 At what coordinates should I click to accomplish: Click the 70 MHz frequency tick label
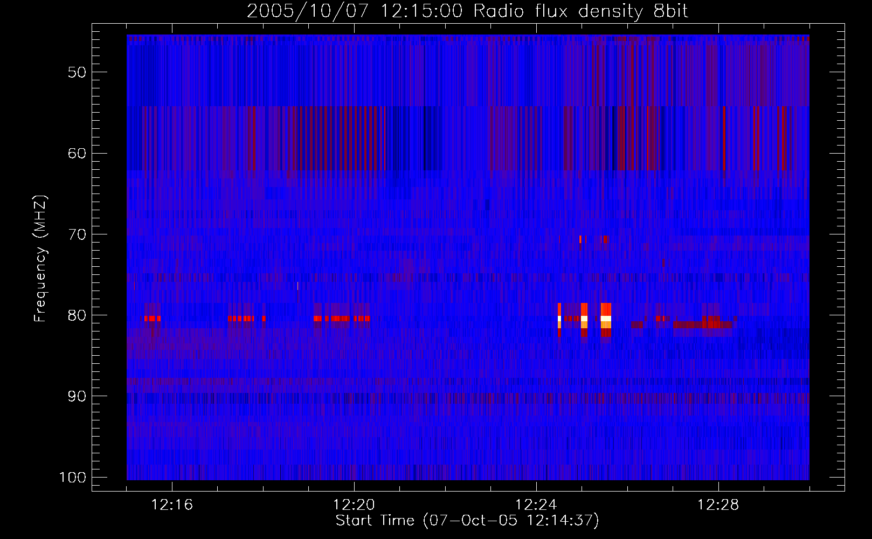point(77,234)
